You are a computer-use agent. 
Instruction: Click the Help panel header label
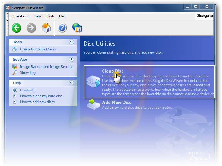[17, 83]
